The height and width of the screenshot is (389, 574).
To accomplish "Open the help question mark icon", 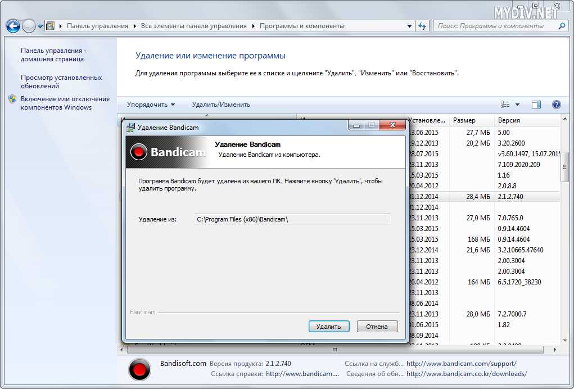I will pyautogui.click(x=557, y=105).
